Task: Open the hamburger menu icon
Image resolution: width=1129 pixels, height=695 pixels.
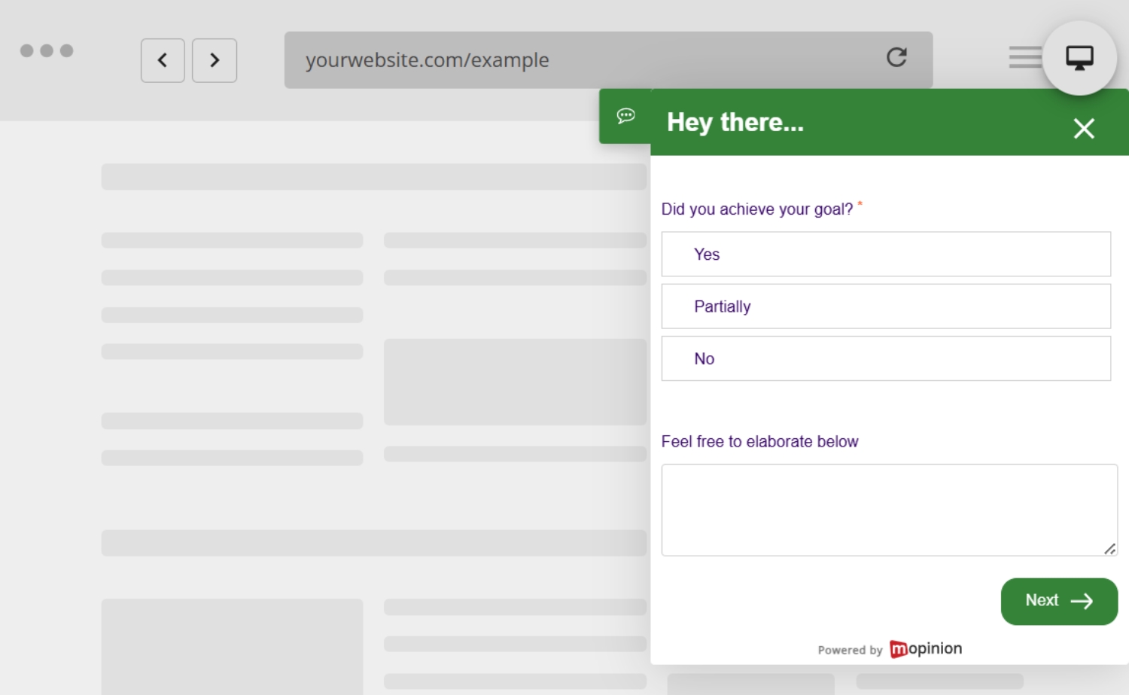Action: (1024, 57)
